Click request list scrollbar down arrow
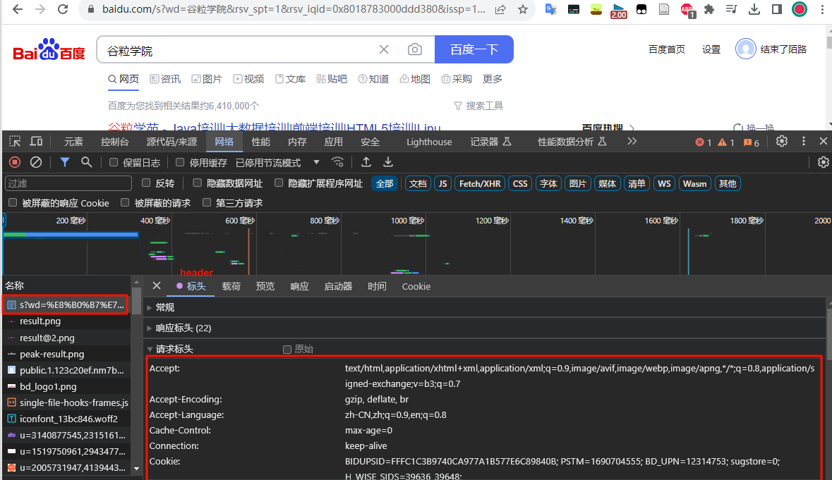Screen dimensions: 832x480 point(136,468)
